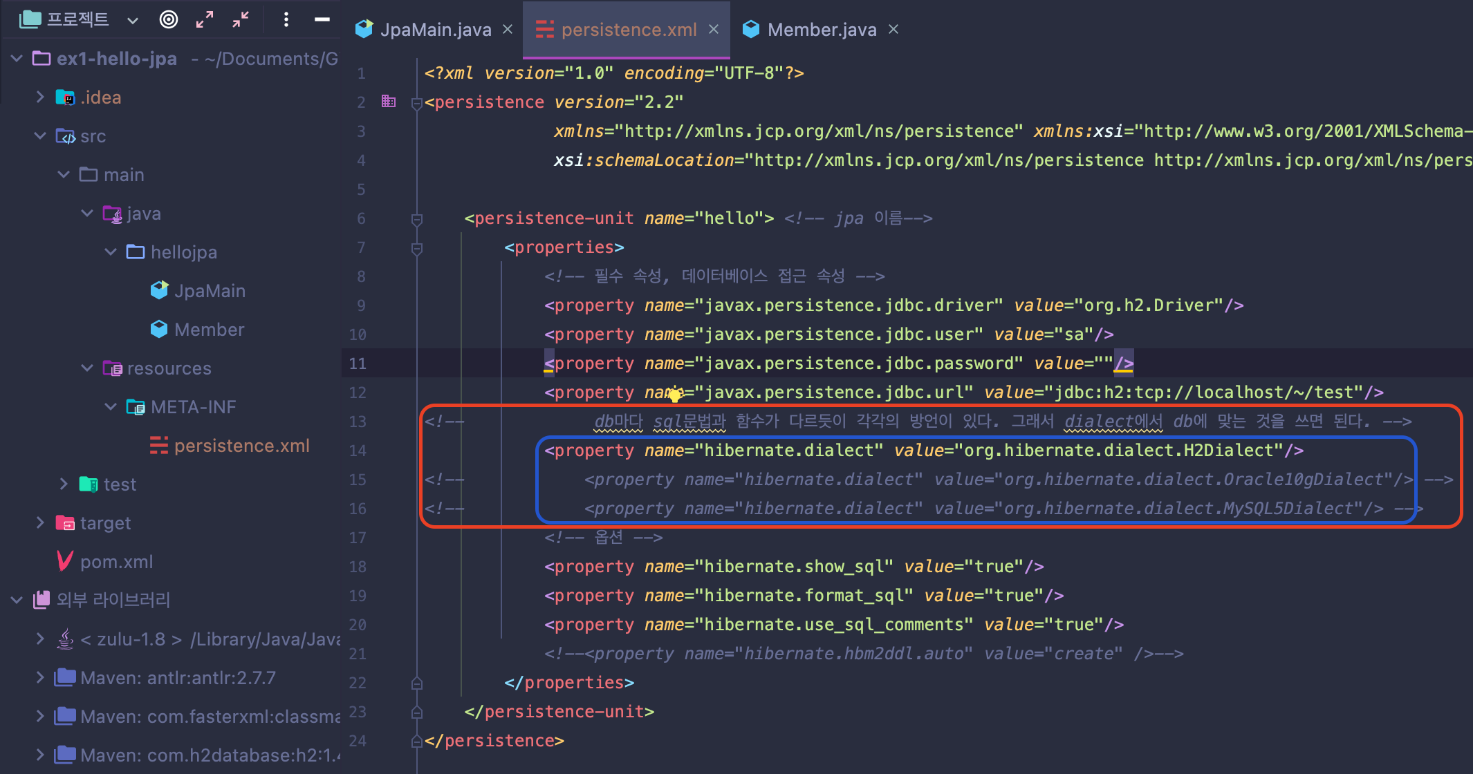
Task: Click the yellow intention lightbulb icon
Action: (674, 395)
